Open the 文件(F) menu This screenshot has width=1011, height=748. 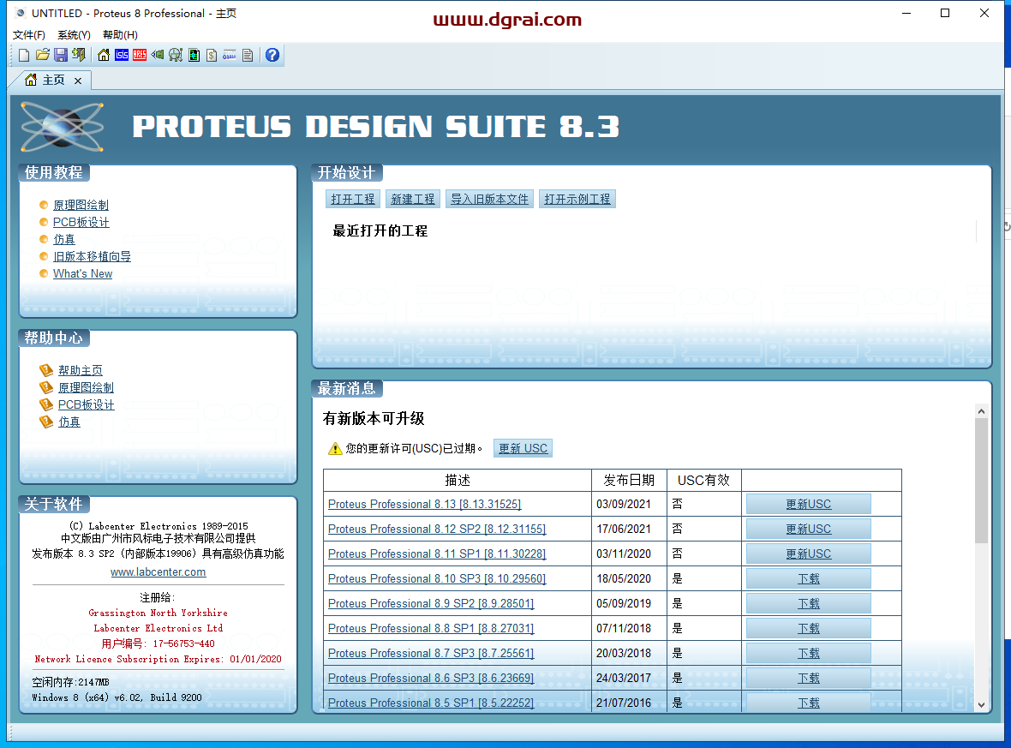point(29,35)
